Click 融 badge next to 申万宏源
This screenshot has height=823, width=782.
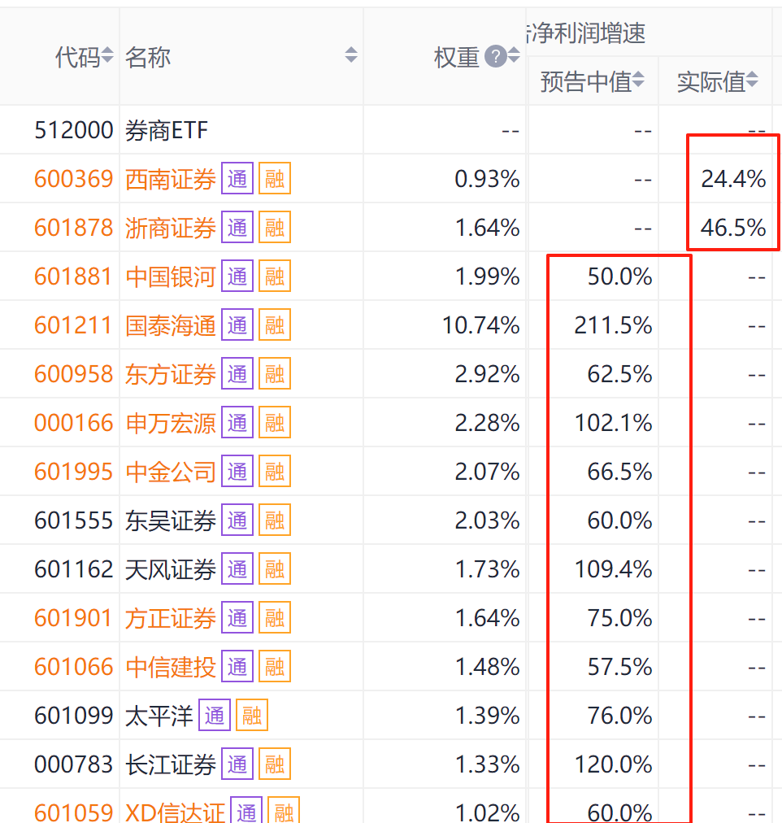coord(275,423)
